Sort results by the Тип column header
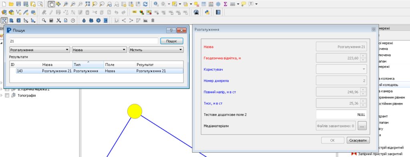The width and height of the screenshot is (410, 157). [x=88, y=64]
